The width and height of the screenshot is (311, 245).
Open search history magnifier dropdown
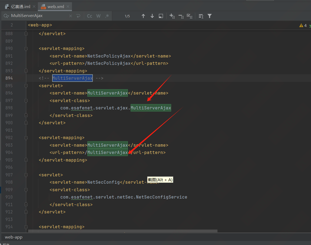pos(6,16)
